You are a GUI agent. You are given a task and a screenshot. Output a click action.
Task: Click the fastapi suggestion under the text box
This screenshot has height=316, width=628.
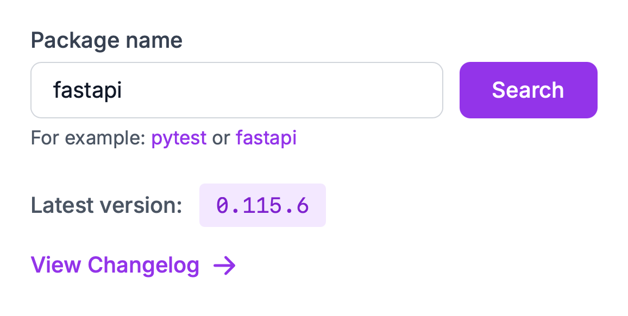(266, 138)
